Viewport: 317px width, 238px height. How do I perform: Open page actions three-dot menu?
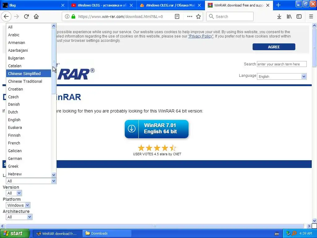(190, 17)
